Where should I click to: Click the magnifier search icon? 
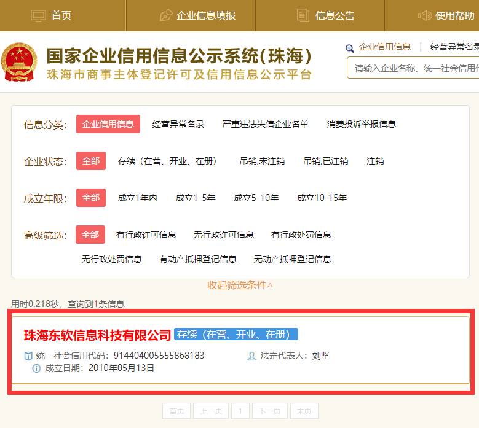(x=349, y=48)
